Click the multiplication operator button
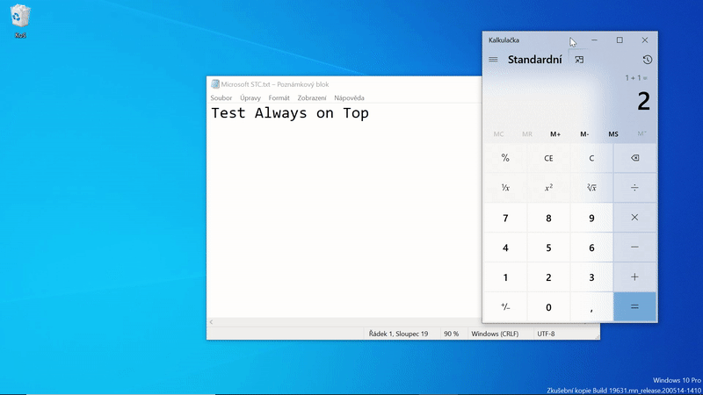703x395 pixels. [634, 218]
